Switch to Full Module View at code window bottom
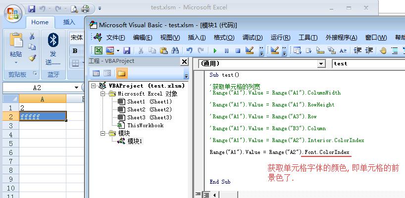 (x=206, y=194)
